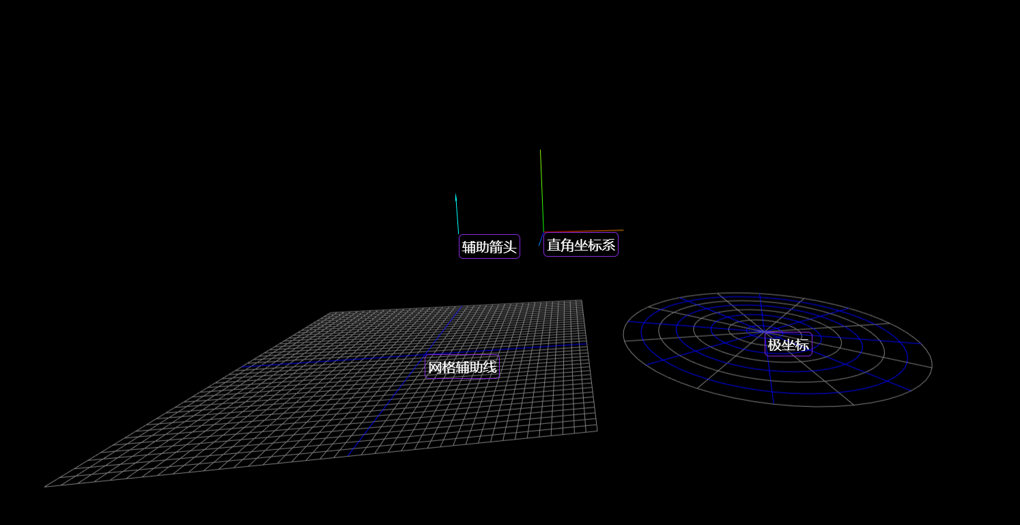This screenshot has height=525, width=1020.
Task: Click the 网格辅助线 label
Action: [x=462, y=367]
